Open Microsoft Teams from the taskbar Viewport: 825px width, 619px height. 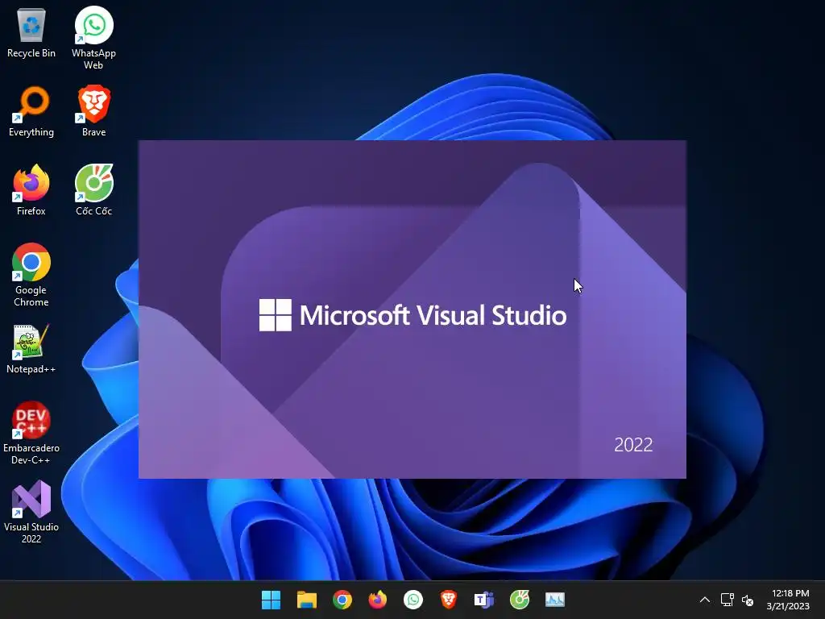click(484, 600)
